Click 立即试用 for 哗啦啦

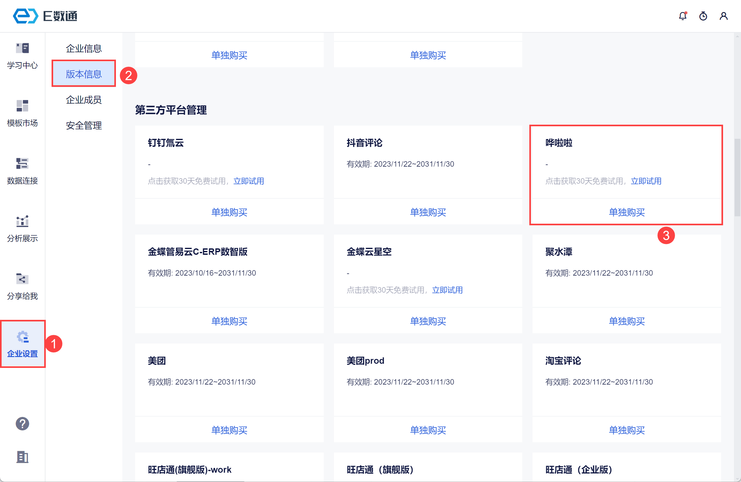click(x=646, y=181)
